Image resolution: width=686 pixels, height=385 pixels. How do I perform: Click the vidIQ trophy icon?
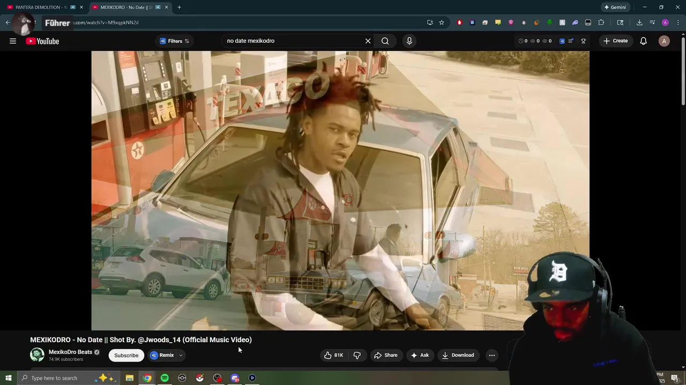coord(583,41)
